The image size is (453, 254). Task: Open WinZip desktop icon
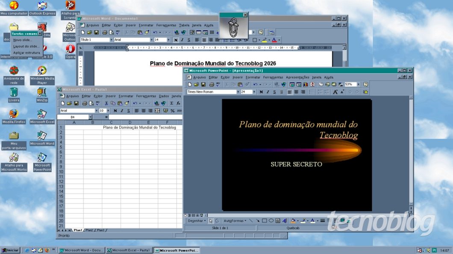tap(42, 95)
